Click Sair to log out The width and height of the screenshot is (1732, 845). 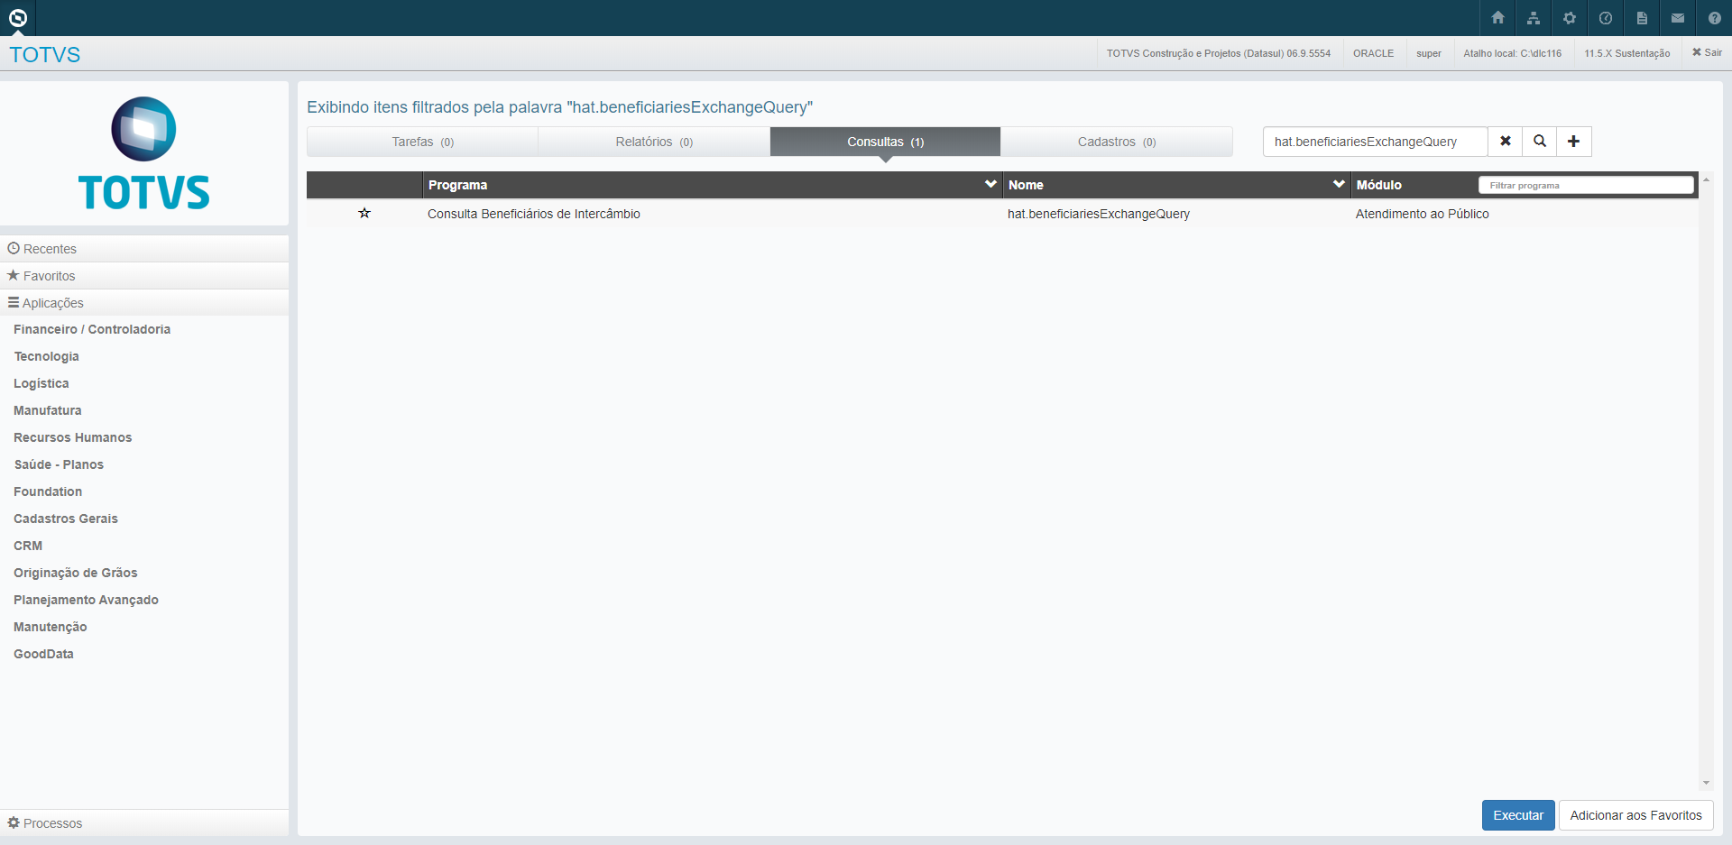[1707, 53]
